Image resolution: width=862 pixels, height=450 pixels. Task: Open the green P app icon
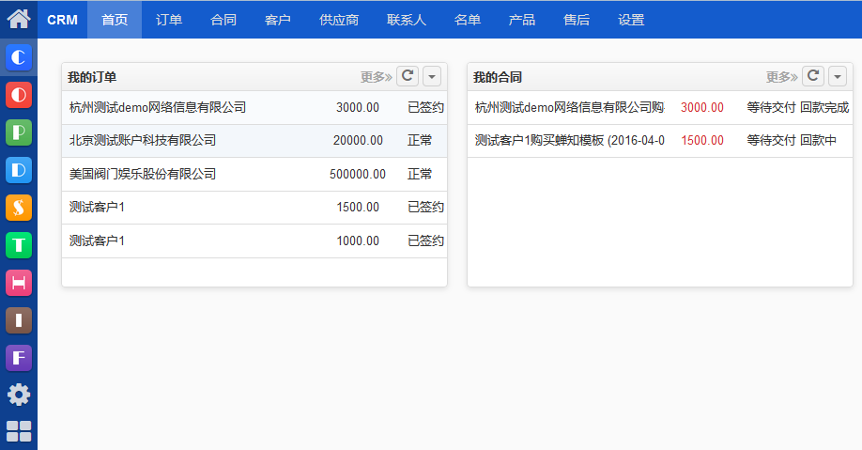19,132
